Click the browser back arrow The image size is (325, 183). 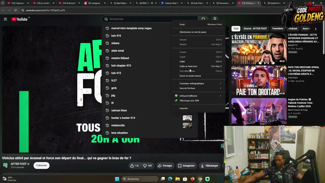(x=3, y=10)
